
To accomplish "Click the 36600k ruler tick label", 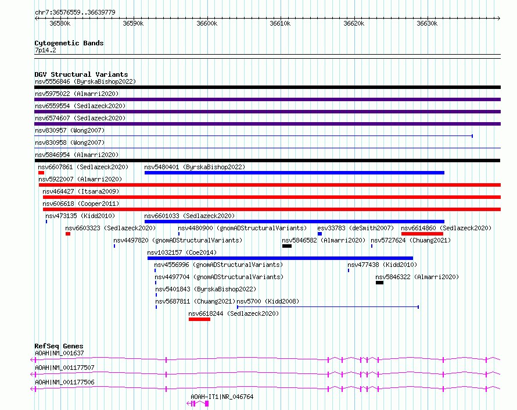I will pyautogui.click(x=207, y=24).
